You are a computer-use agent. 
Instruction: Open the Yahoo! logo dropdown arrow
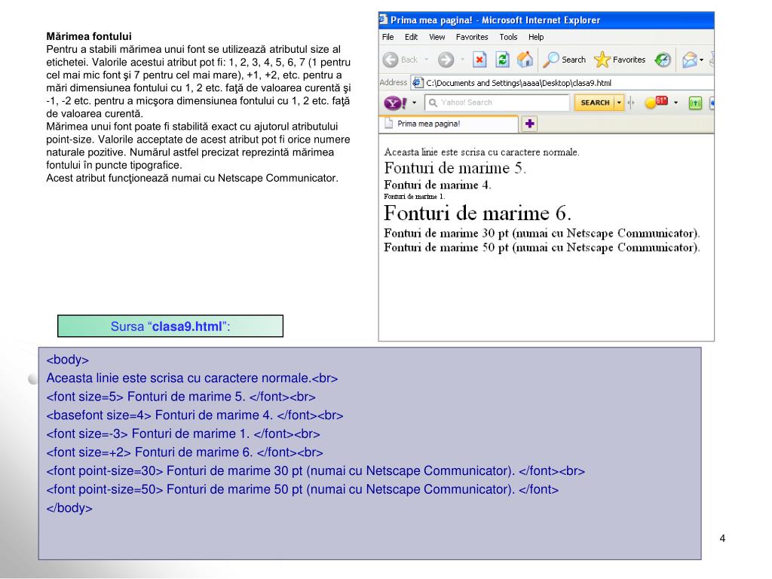414,103
